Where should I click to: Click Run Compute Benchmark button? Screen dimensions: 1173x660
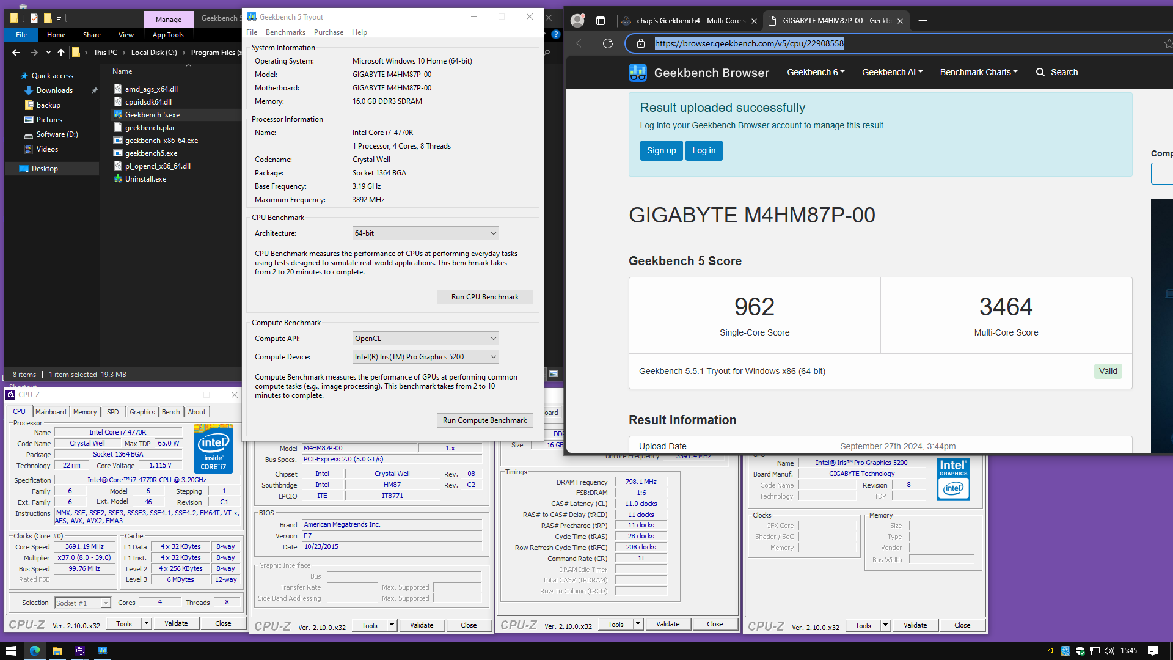click(x=485, y=420)
